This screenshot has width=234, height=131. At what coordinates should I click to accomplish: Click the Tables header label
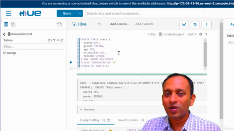8,40
